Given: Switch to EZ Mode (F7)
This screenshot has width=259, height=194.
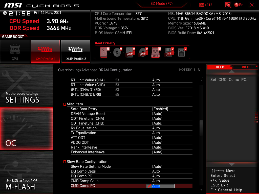Looking at the screenshot, I should click(161, 4).
